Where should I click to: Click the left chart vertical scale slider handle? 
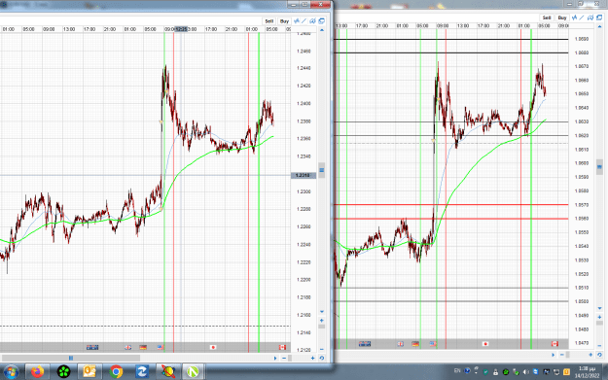(321, 170)
